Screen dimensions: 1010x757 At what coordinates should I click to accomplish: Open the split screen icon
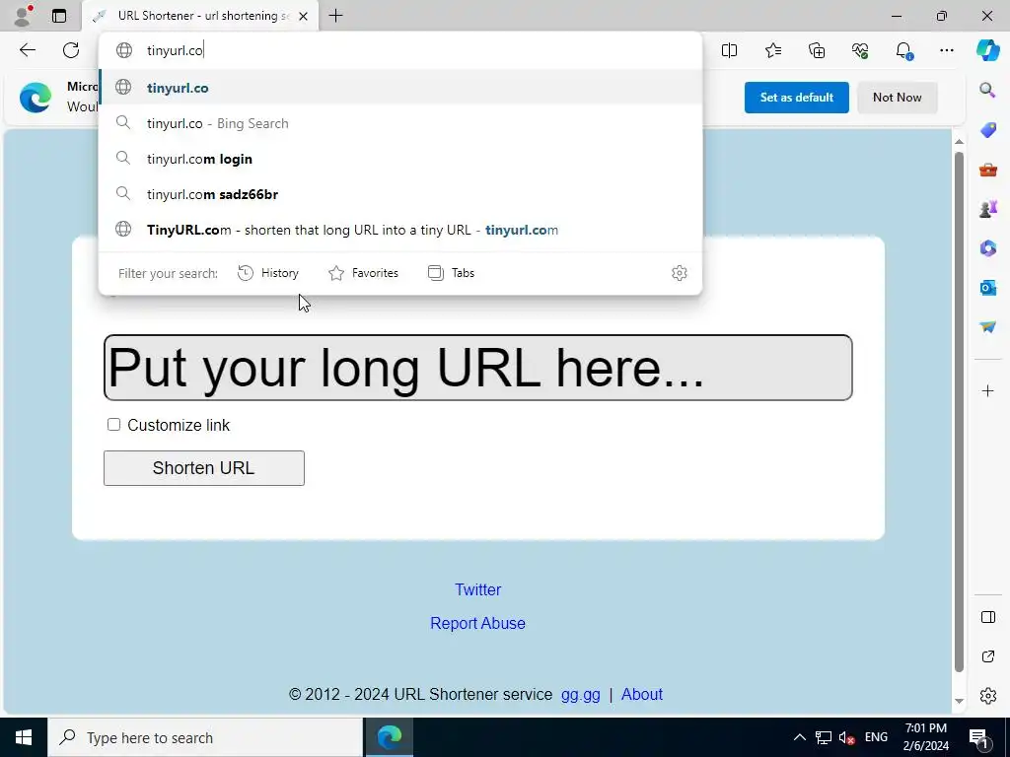729,50
